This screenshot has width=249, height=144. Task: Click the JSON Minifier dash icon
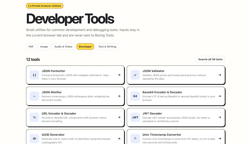34,96
